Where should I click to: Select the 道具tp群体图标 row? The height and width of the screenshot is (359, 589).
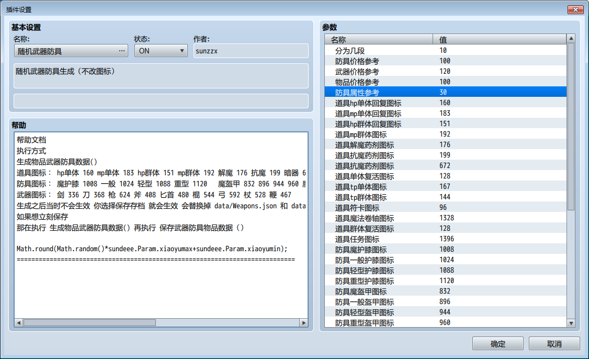pyautogui.click(x=446, y=197)
